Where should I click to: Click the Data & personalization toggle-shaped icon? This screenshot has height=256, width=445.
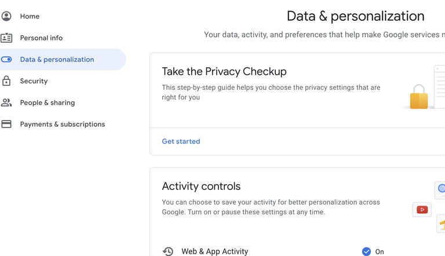pyautogui.click(x=6, y=59)
